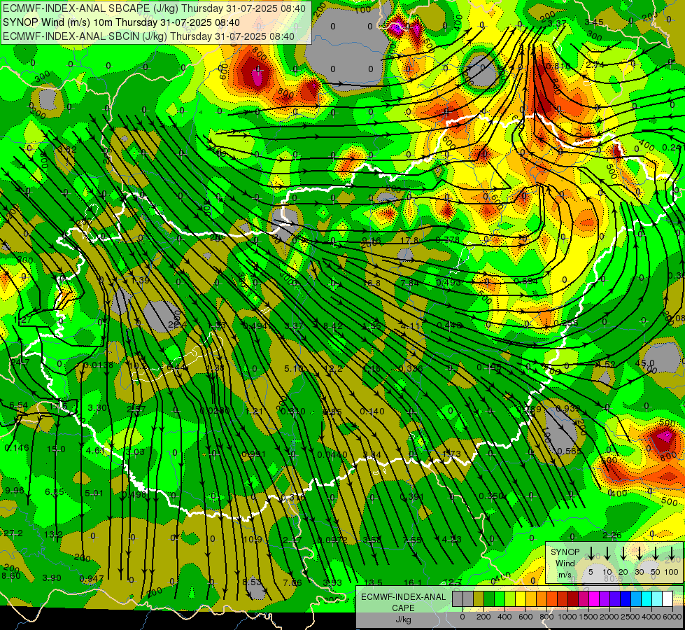Screen dimensions: 685x630
Task: Click the map value '17.8'
Action: coord(409,240)
